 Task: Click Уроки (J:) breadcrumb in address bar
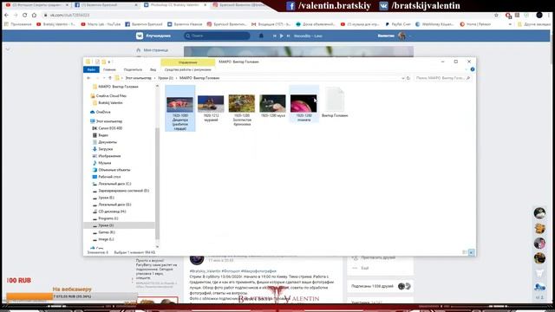tap(166, 78)
